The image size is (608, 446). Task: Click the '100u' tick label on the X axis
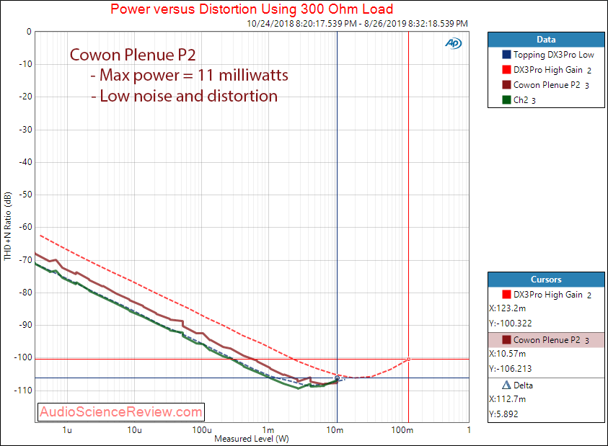(x=202, y=429)
